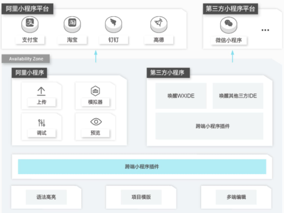Viewport: 284px width, 213px height.
Task: Click the Alipay (支付宝) platform icon
Action: pos(30,24)
